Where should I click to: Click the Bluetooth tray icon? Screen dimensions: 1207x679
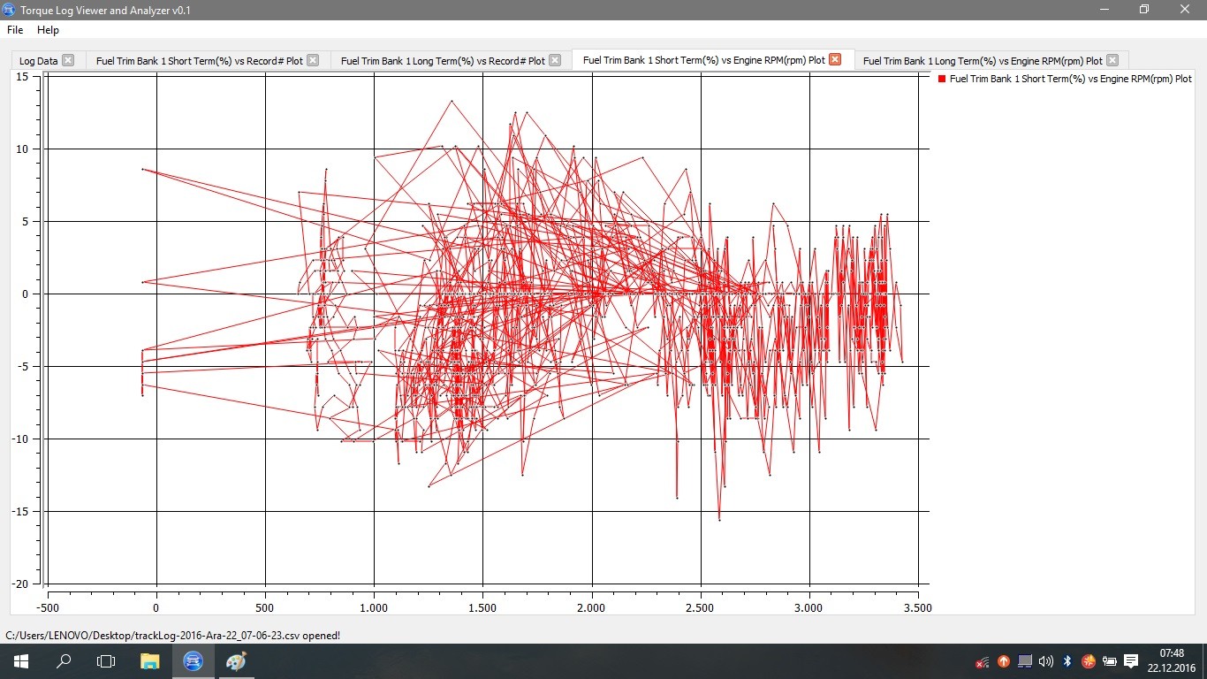point(1067,661)
